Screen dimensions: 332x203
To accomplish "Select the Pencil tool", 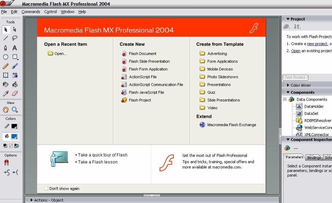I will (x=6, y=66).
